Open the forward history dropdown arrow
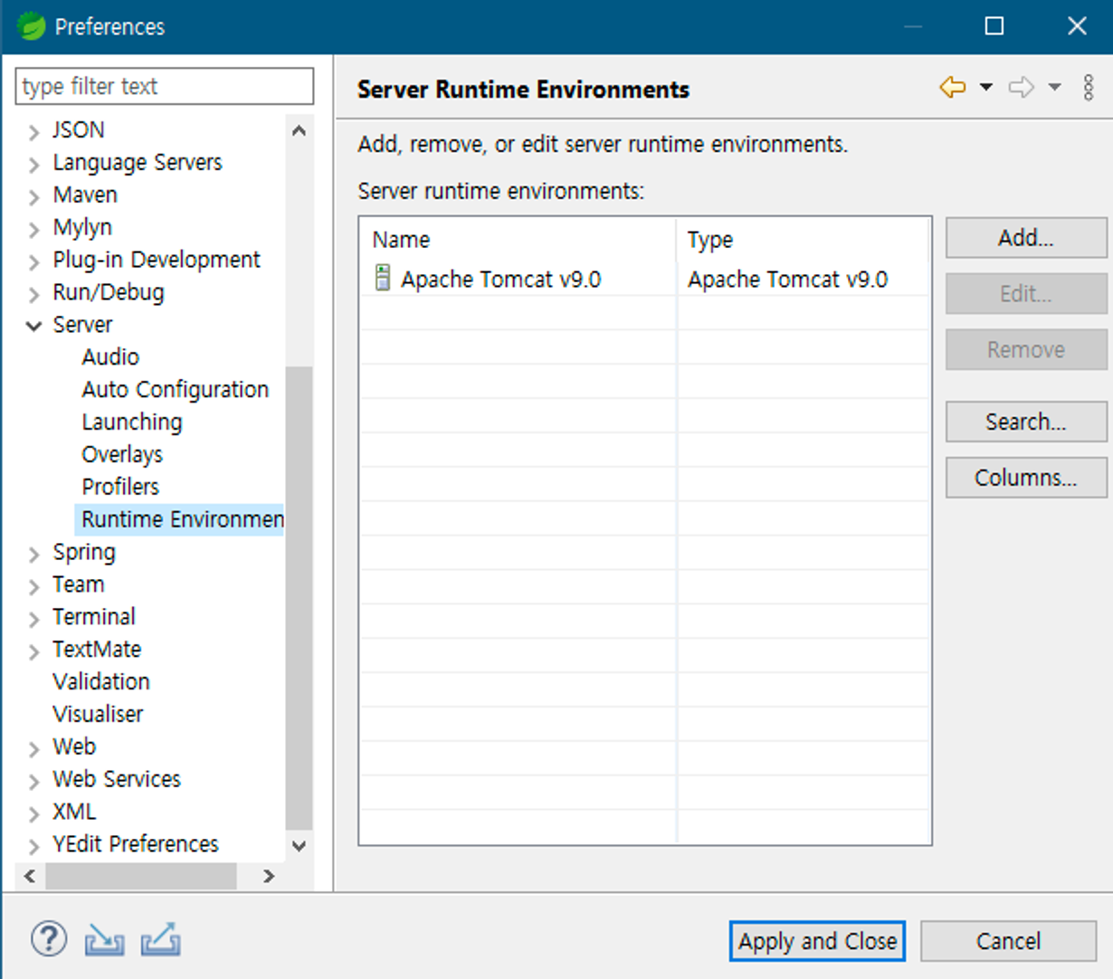This screenshot has height=979, width=1113. pos(1055,87)
